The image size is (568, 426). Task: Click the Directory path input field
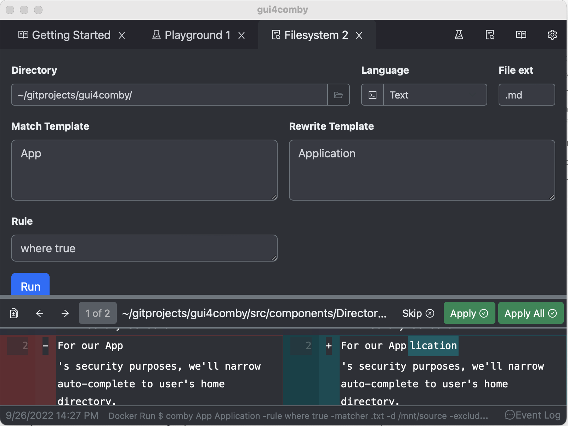tap(170, 95)
